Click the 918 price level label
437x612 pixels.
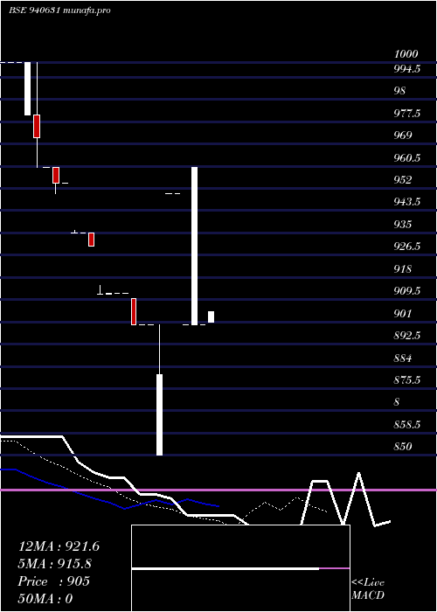(403, 269)
